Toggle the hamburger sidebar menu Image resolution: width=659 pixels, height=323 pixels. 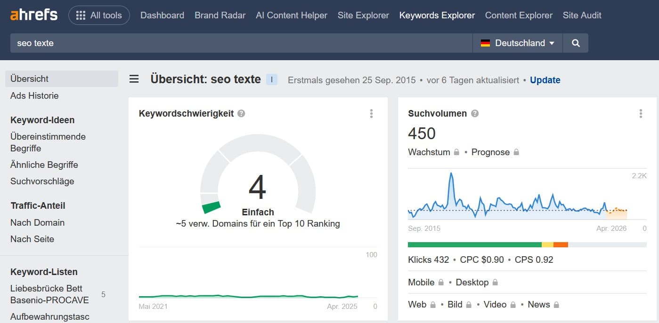pyautogui.click(x=134, y=79)
